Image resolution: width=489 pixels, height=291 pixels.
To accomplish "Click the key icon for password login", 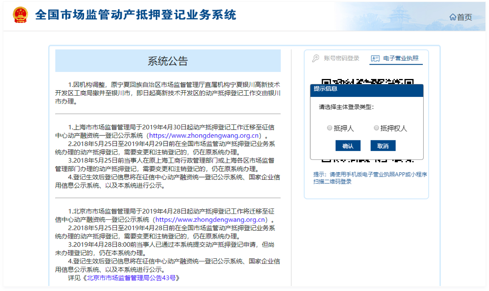I will tap(316, 58).
